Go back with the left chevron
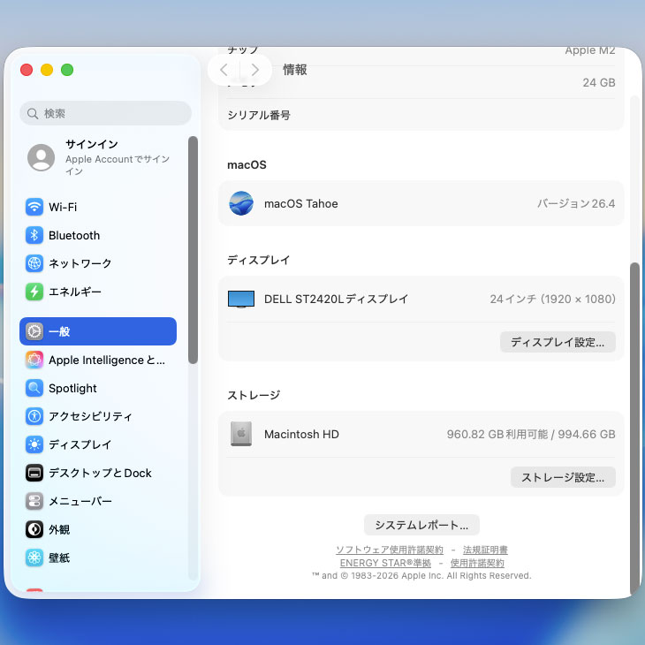This screenshot has width=645, height=645. tap(224, 70)
